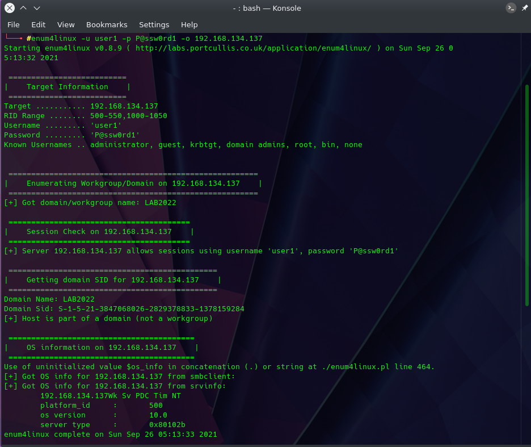Click the 'os version : 10.0' line
Image resolution: width=531 pixels, height=447 pixels.
[x=104, y=415]
